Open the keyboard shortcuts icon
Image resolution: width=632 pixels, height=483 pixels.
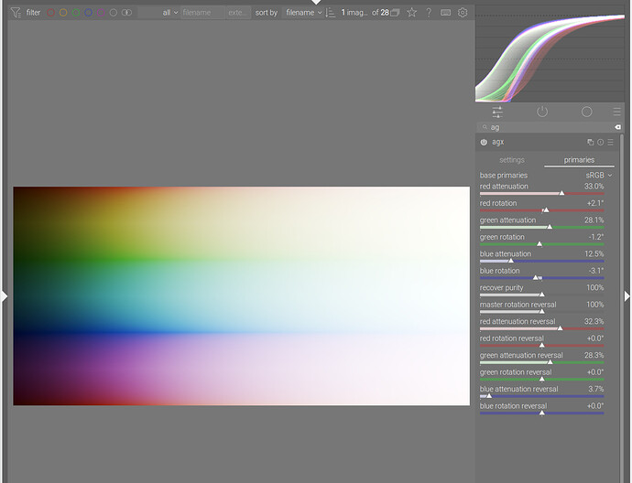445,13
